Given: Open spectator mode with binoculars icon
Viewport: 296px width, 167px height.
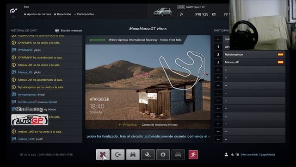Looking at the screenshot, I should pyautogui.click(x=133, y=154).
